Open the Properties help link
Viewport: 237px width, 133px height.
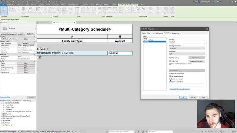click(x=5, y=97)
